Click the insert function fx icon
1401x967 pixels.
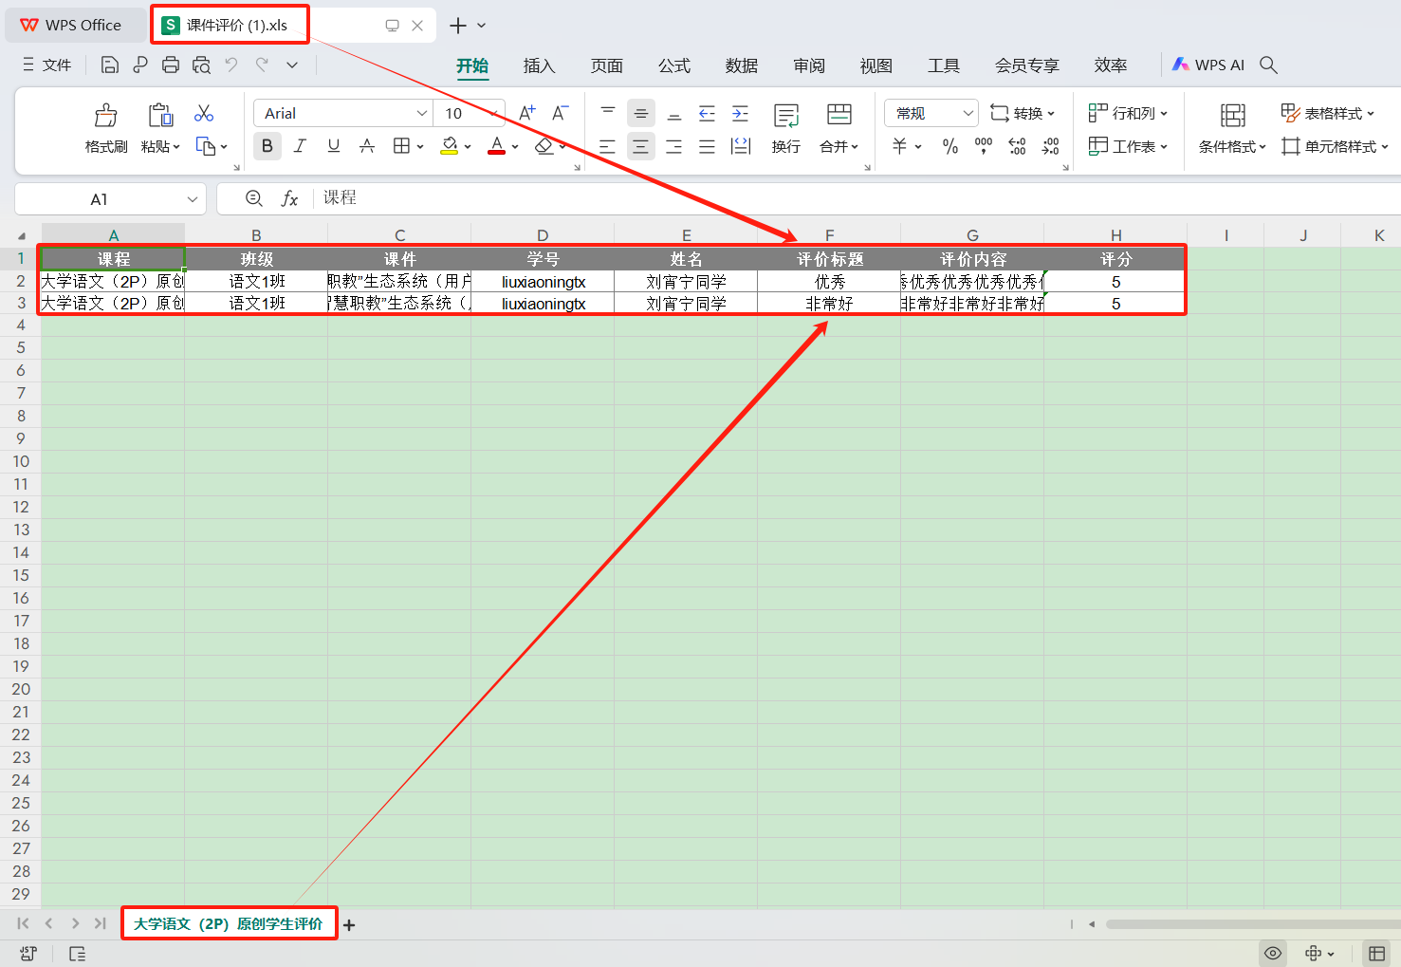pyautogui.click(x=289, y=198)
